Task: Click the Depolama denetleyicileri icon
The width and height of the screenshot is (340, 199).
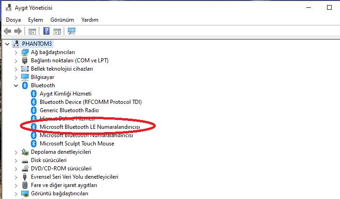Action: 25,152
